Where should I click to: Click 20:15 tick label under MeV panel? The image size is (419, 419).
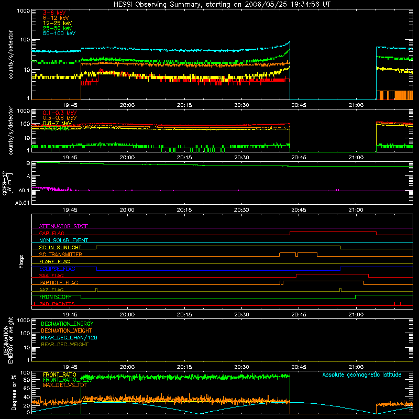click(184, 158)
